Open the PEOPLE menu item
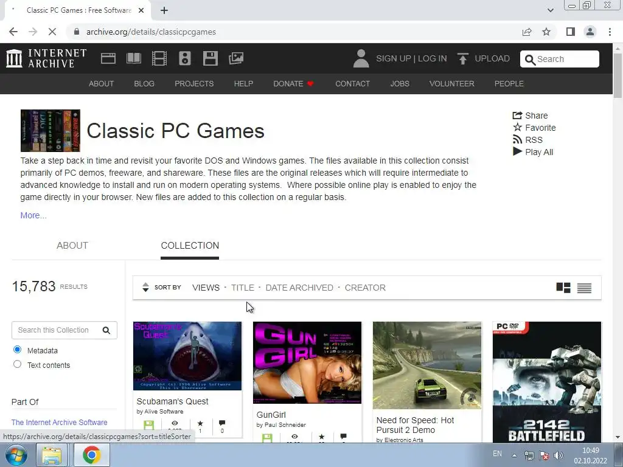Viewport: 623px width, 467px height. pos(509,84)
